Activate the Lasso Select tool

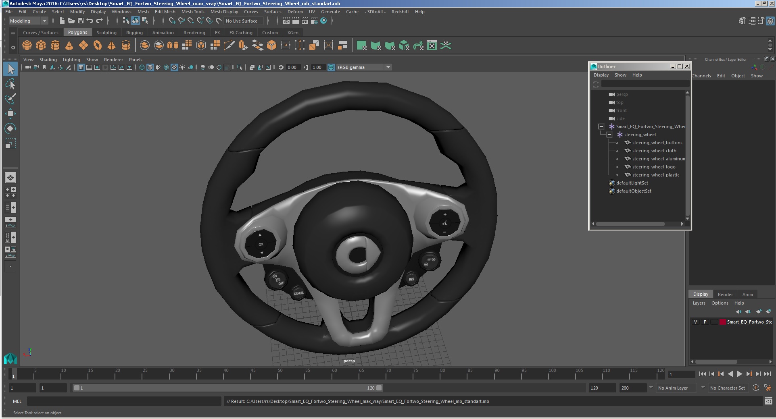tap(10, 84)
